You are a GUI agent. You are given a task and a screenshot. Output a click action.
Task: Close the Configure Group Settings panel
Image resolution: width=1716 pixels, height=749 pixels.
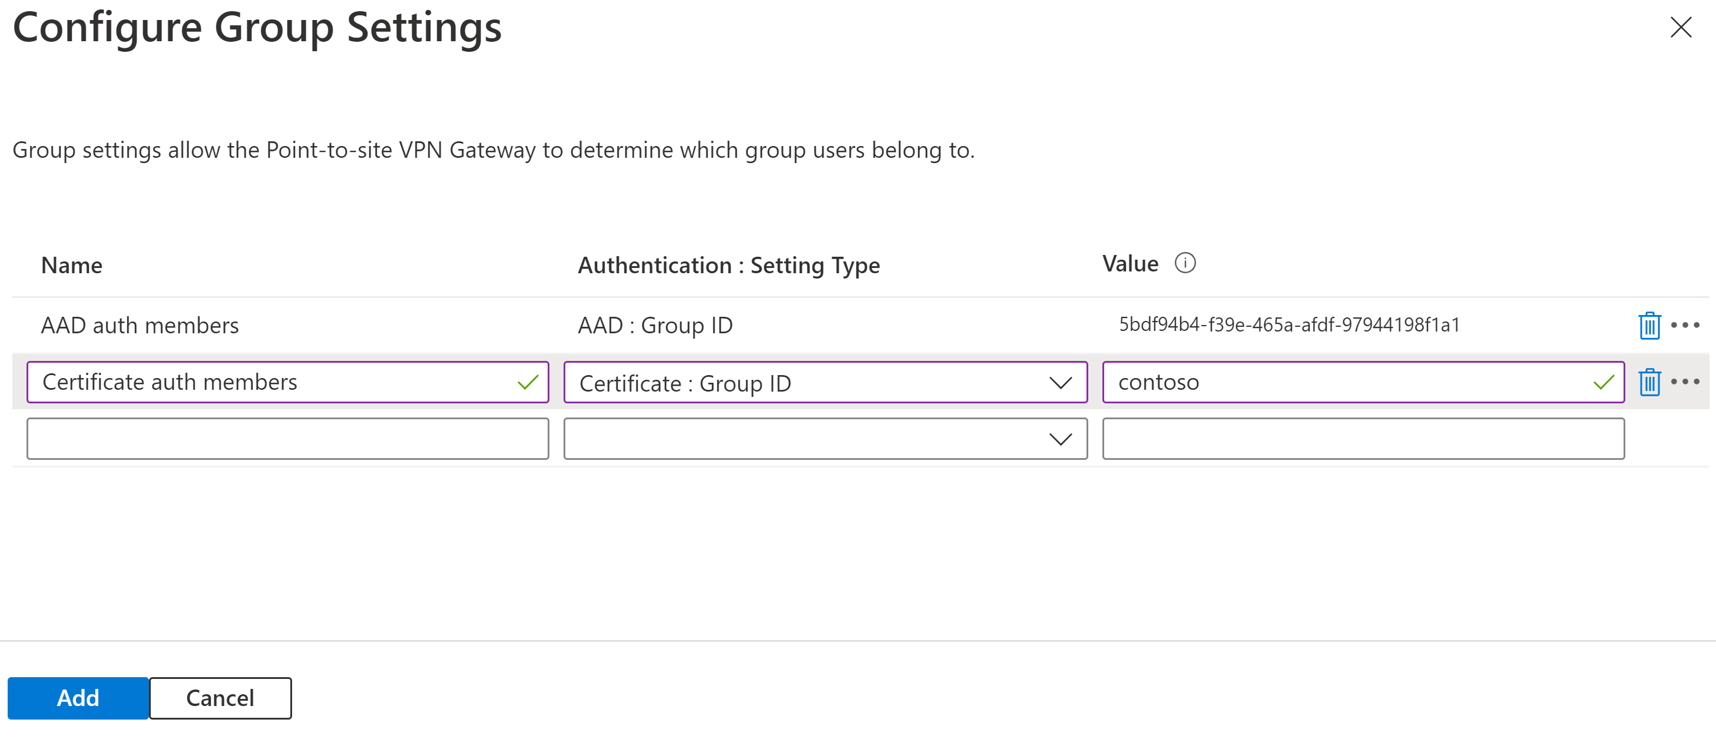1680,28
